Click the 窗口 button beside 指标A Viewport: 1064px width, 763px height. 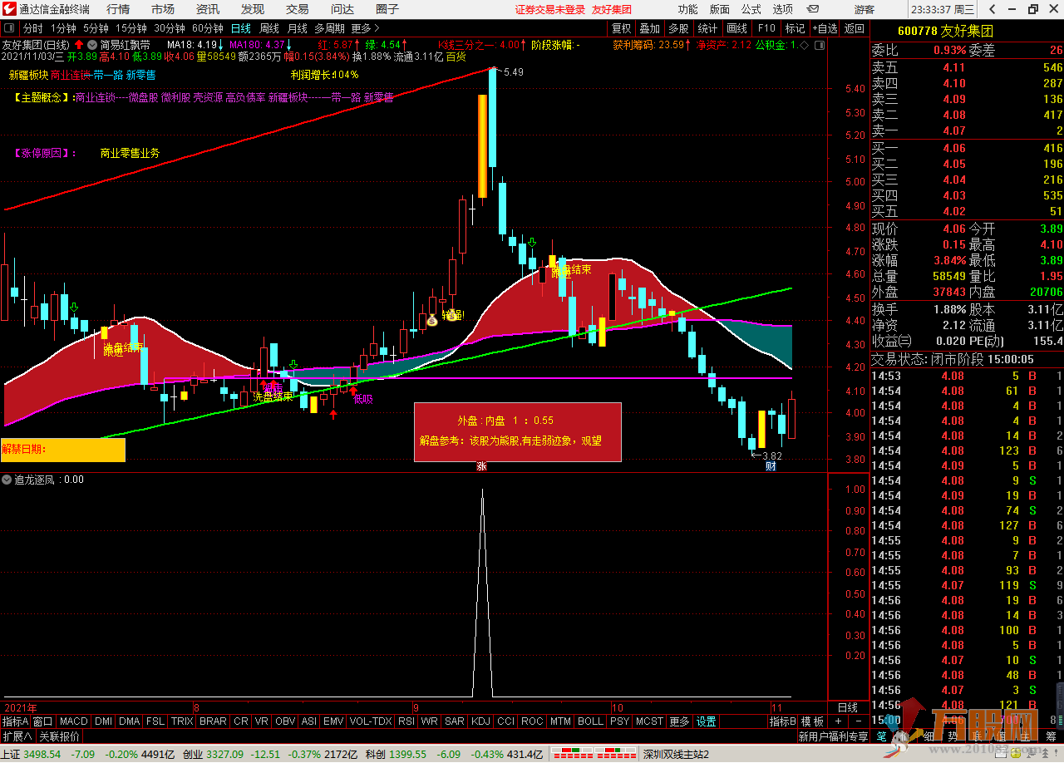[43, 721]
